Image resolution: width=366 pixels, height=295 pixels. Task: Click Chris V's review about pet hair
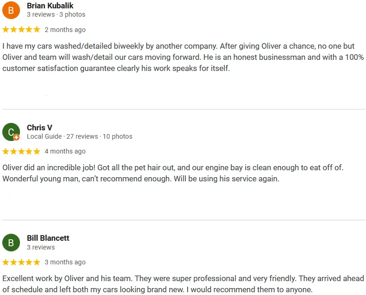coord(173,173)
